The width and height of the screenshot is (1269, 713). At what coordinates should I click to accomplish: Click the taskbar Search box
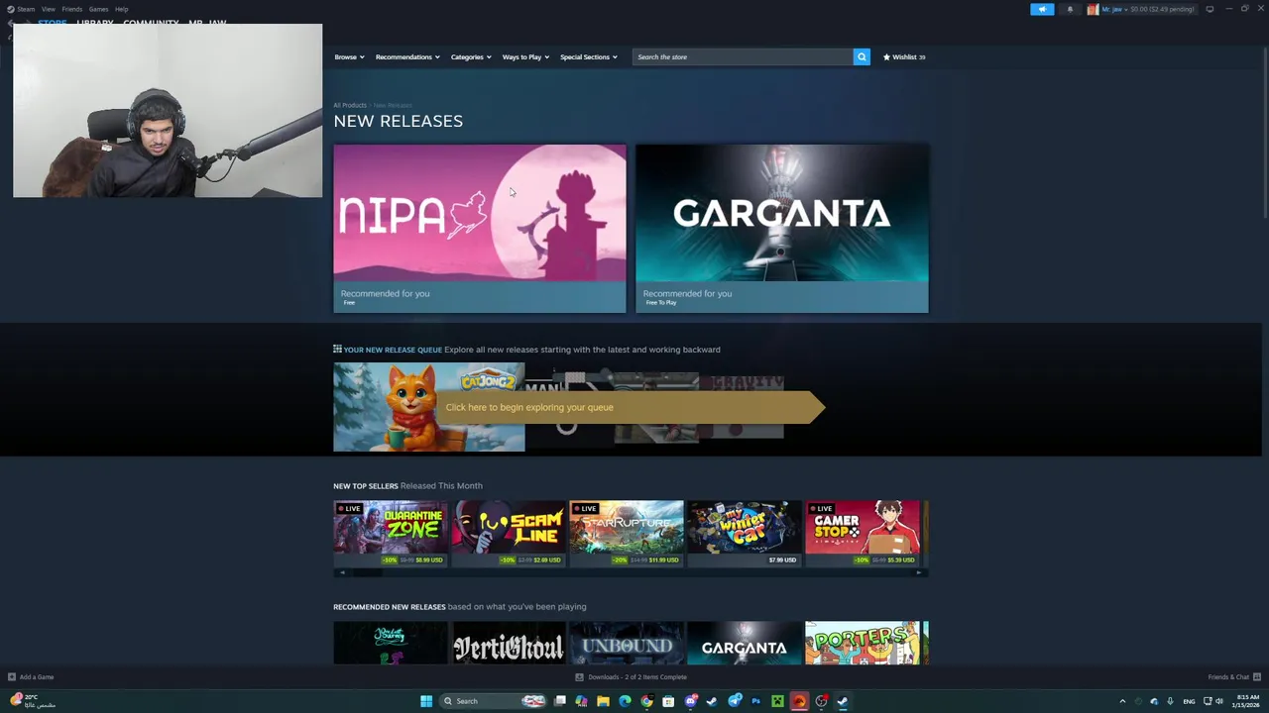point(493,701)
